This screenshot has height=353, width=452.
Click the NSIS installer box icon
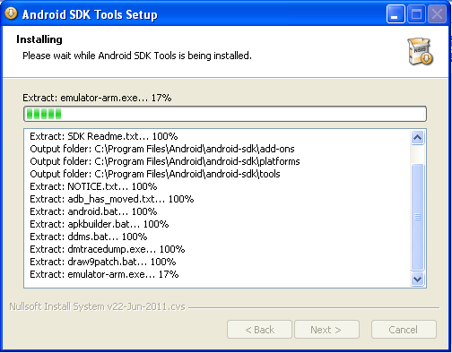coord(420,51)
